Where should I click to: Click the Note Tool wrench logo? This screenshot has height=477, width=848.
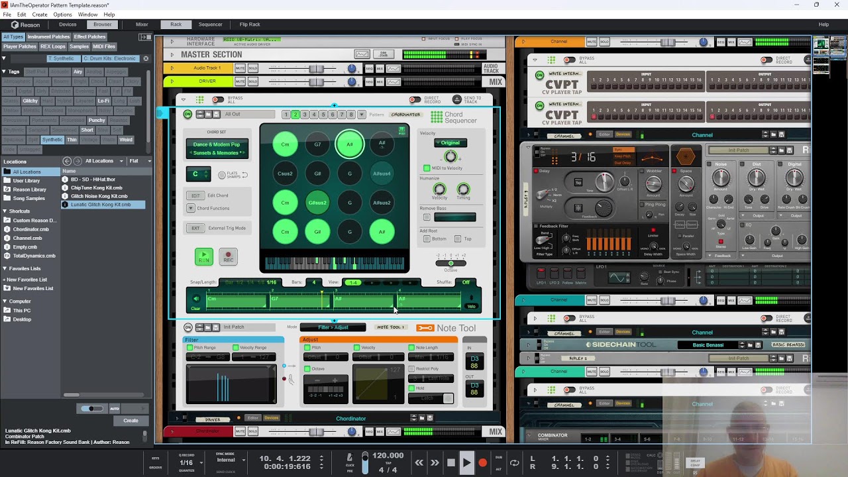pos(425,328)
